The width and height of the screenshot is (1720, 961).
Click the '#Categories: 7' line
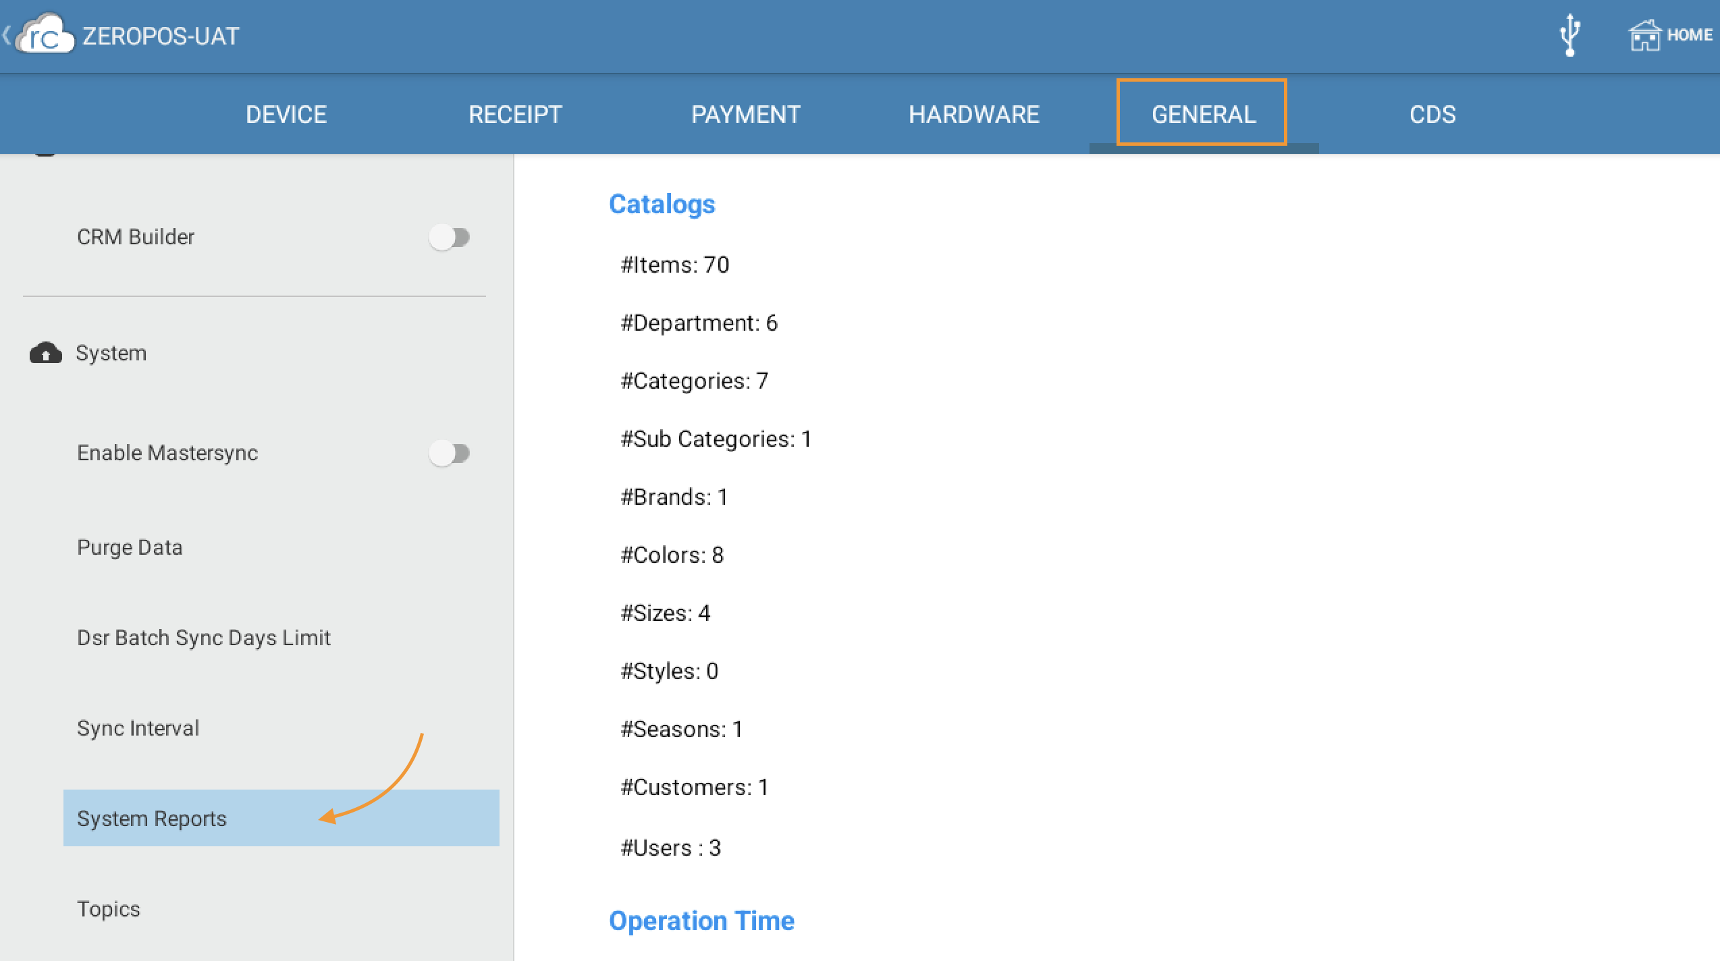click(695, 381)
